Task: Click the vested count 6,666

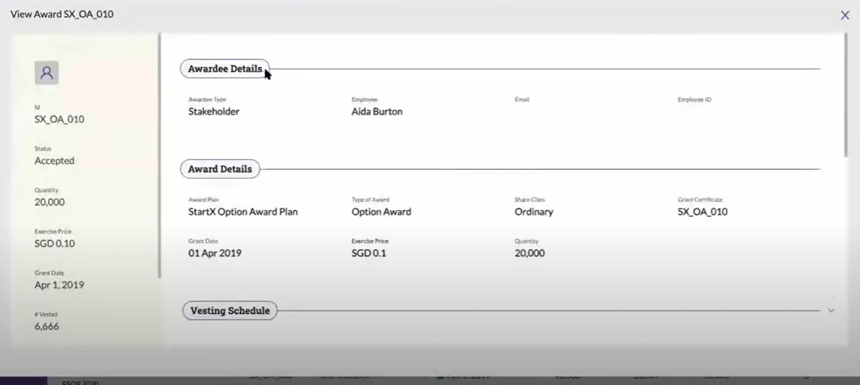Action: [47, 327]
